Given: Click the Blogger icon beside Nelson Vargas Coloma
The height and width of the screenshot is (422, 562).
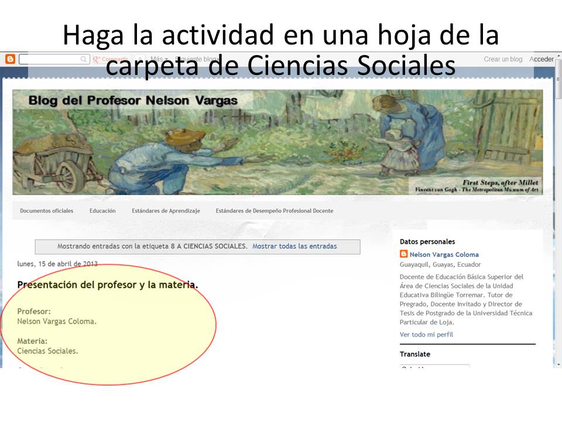Looking at the screenshot, I should click(x=403, y=254).
